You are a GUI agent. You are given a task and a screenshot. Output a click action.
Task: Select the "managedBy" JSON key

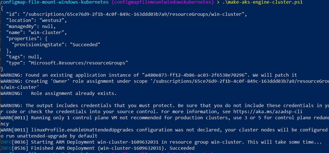coord(23,26)
